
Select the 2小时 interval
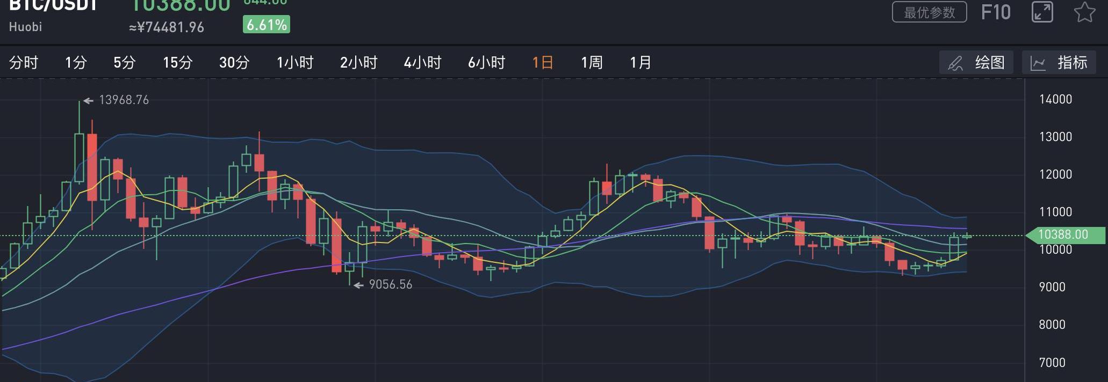pos(359,63)
